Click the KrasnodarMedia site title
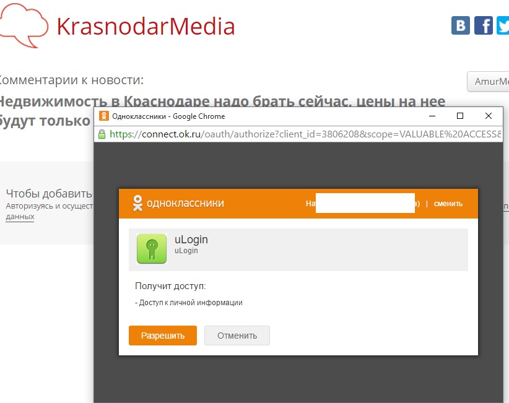This screenshot has width=509, height=403. (146, 27)
